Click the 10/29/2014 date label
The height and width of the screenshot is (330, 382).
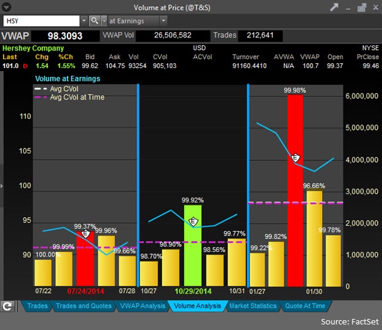193,291
